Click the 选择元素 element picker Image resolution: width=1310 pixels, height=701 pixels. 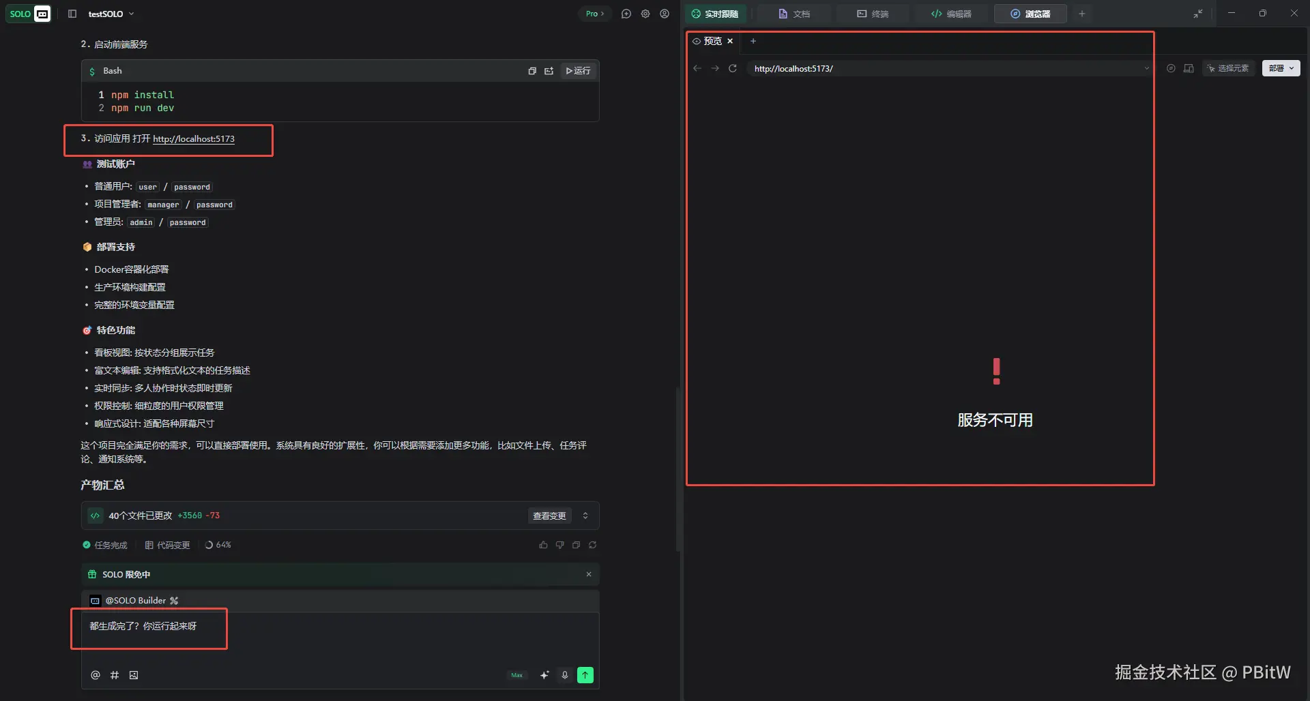coord(1228,68)
